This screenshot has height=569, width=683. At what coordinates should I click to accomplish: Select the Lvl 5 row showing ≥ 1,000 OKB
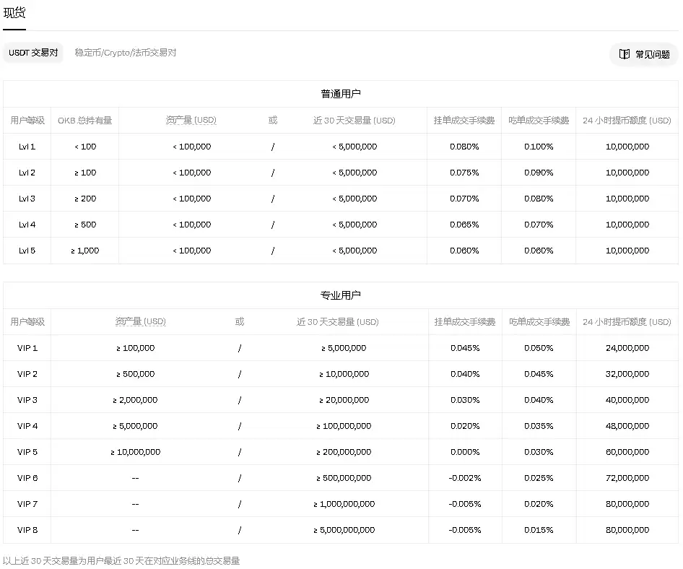(27, 251)
